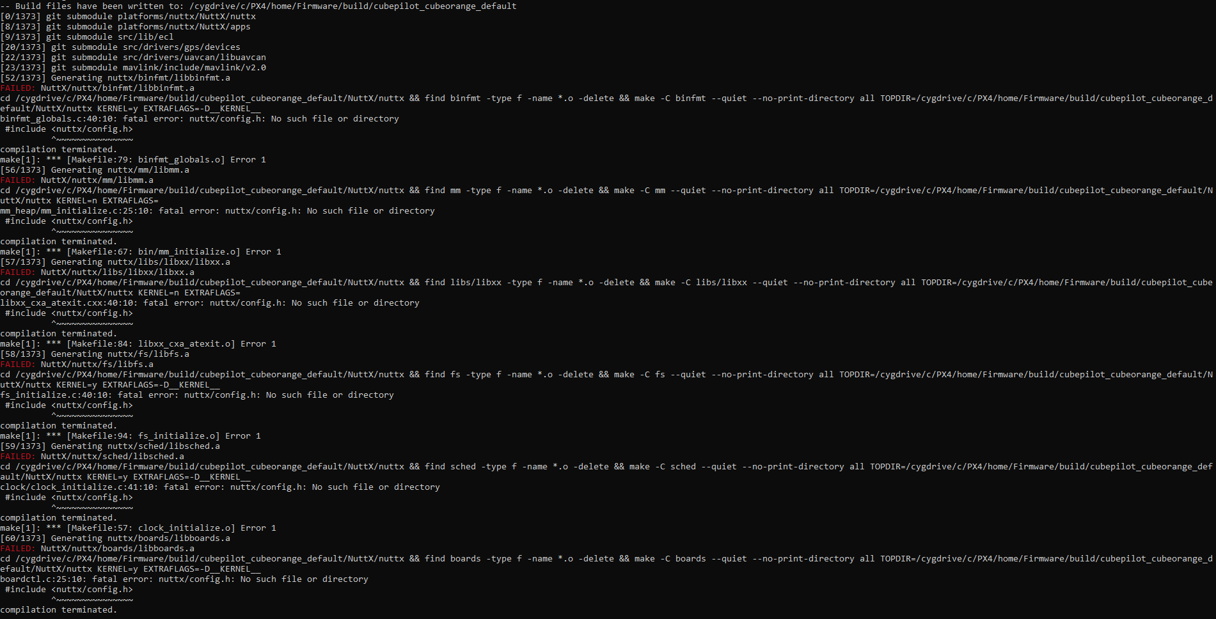Click the "-- Build files have been written to" line

point(258,6)
